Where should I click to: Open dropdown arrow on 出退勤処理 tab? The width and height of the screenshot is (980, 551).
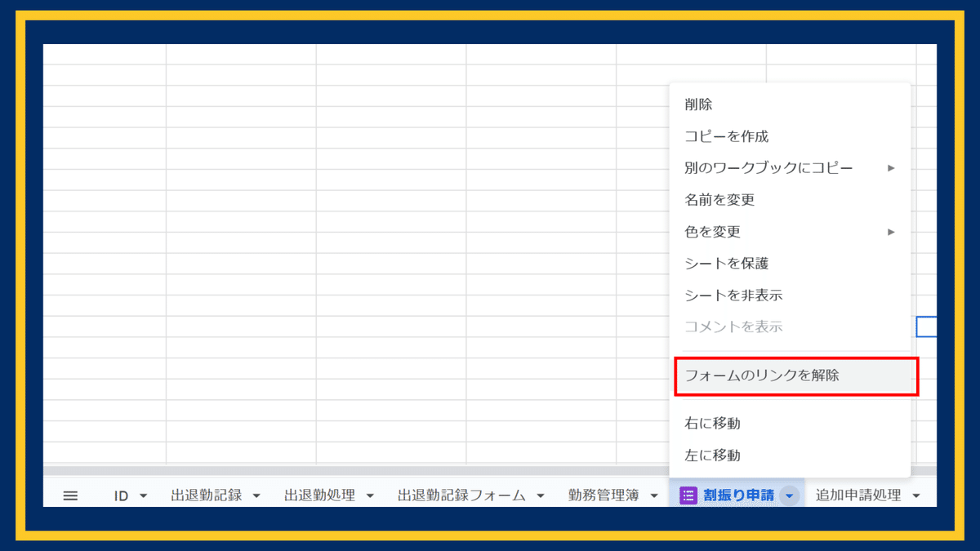point(370,495)
